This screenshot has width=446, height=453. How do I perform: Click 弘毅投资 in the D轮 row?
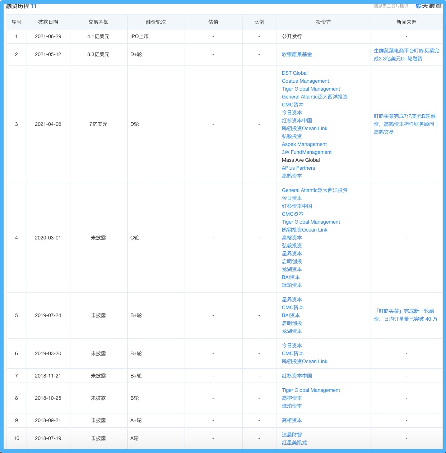[292, 136]
